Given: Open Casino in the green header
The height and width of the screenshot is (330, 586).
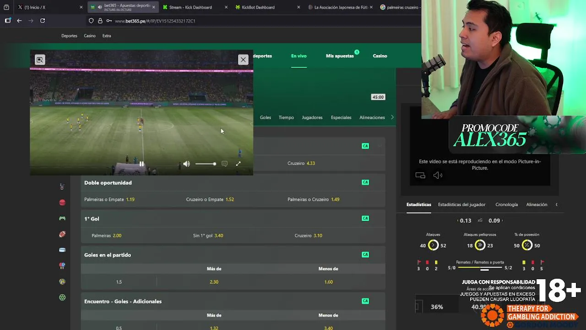Looking at the screenshot, I should click(x=380, y=56).
